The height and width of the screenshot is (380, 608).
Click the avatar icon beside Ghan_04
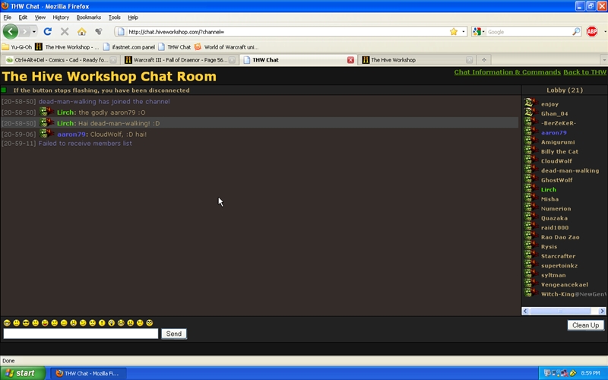coord(530,112)
